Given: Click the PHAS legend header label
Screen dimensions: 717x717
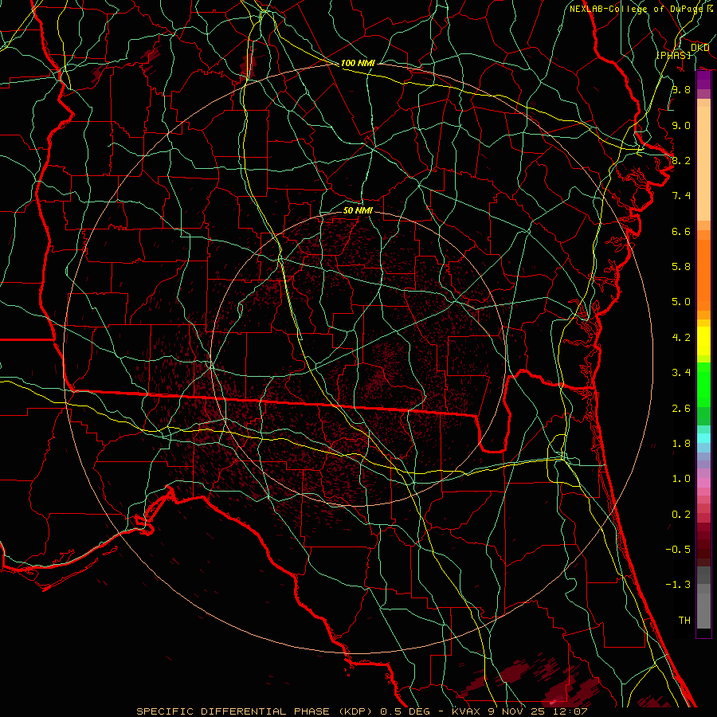Looking at the screenshot, I should pyautogui.click(x=673, y=55).
